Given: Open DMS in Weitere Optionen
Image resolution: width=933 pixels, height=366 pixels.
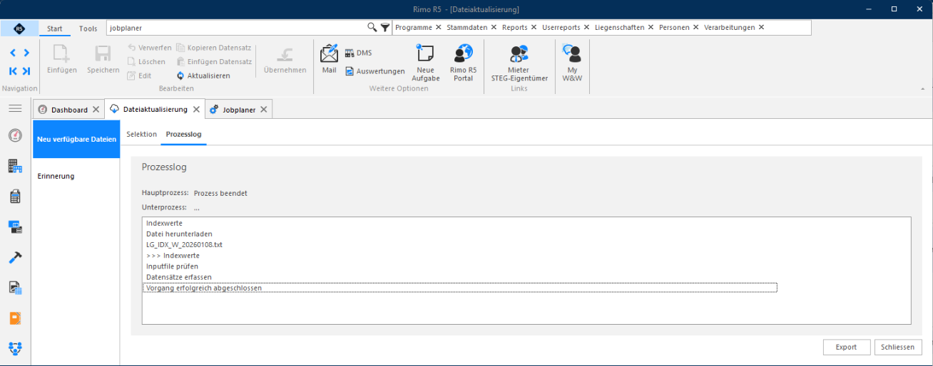Looking at the screenshot, I should pos(358,53).
